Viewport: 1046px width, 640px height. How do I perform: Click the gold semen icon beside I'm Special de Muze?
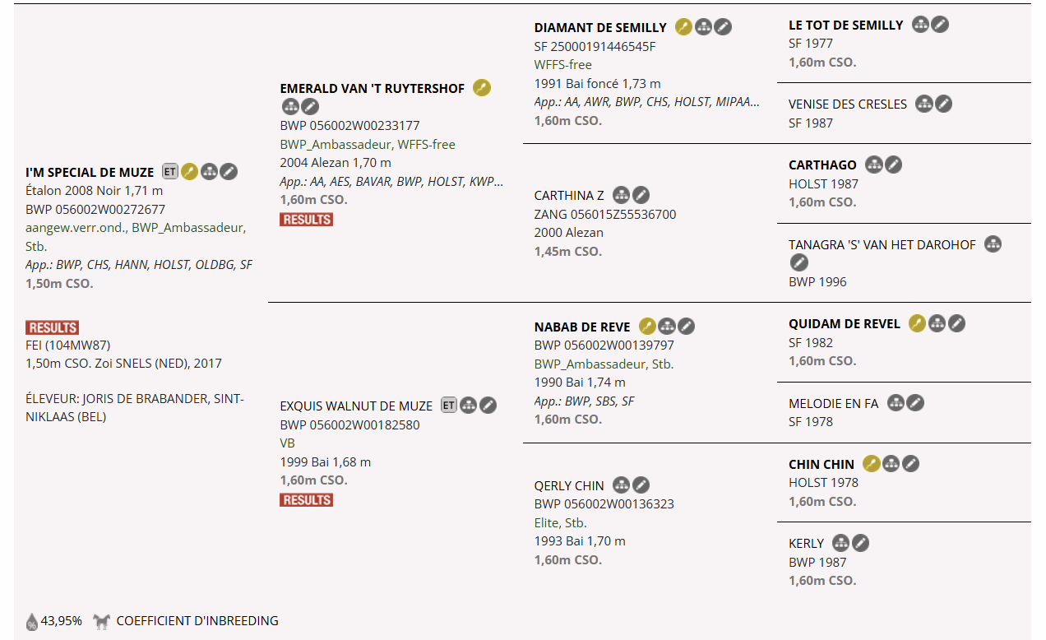pos(190,172)
